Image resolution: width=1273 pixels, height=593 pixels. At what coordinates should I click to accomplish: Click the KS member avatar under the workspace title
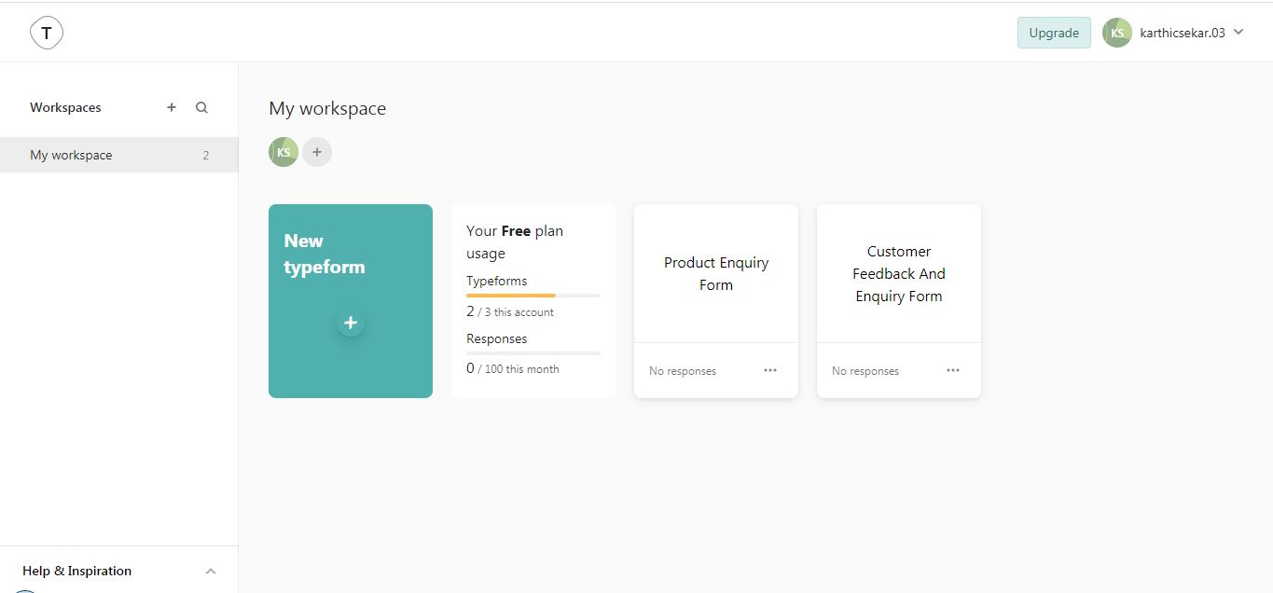(284, 152)
